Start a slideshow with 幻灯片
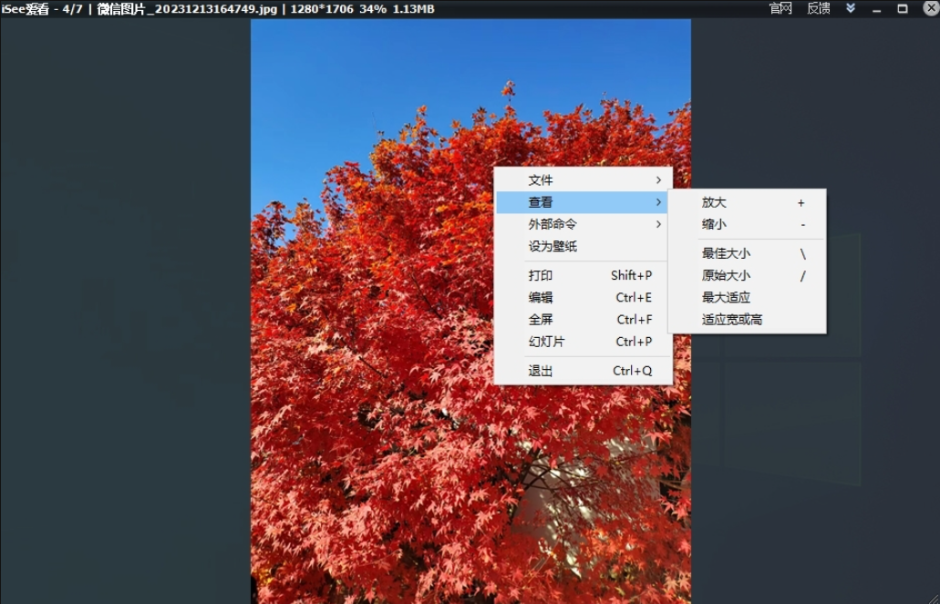This screenshot has width=940, height=604. [547, 342]
